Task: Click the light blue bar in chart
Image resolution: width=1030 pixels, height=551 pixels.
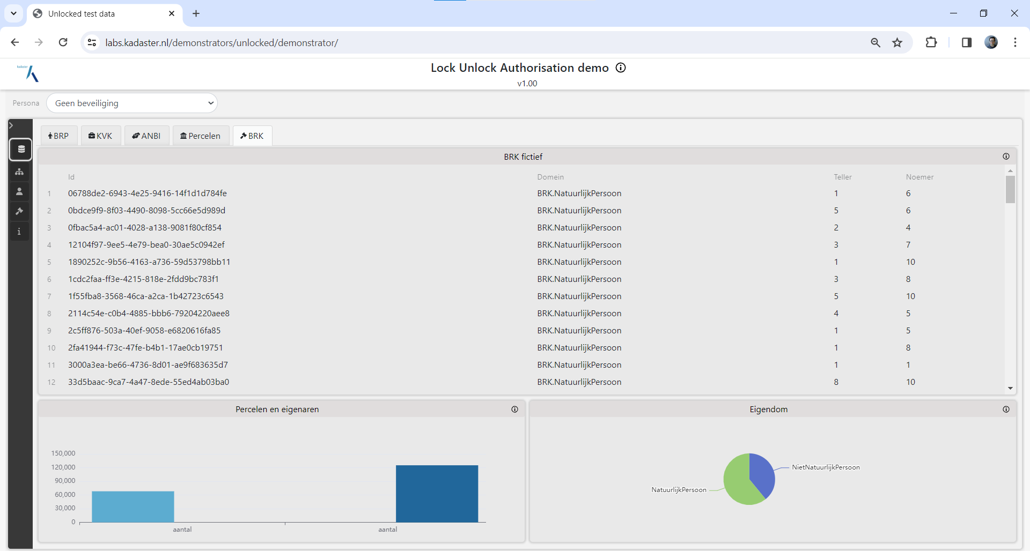Action: coord(133,507)
